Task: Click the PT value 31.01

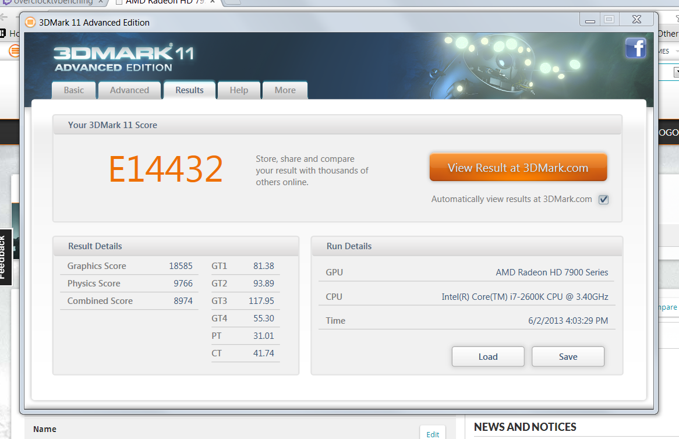Action: pyautogui.click(x=264, y=335)
